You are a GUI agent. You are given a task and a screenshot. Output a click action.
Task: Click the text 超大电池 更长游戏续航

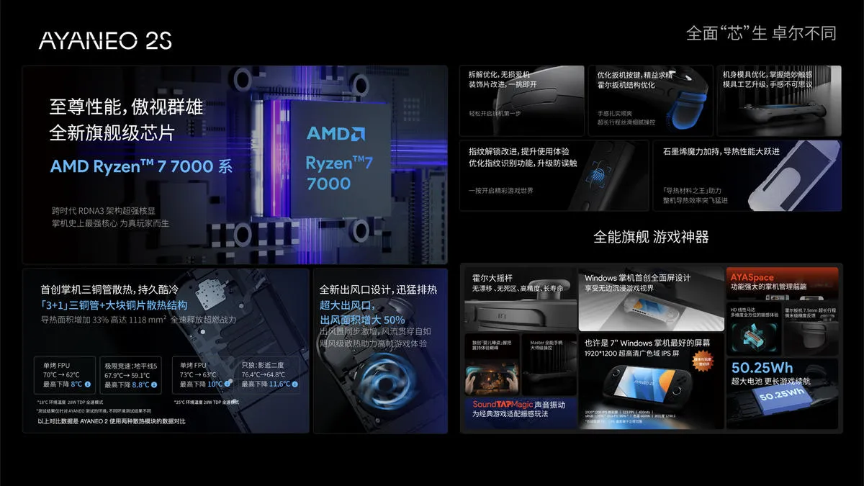pos(770,382)
